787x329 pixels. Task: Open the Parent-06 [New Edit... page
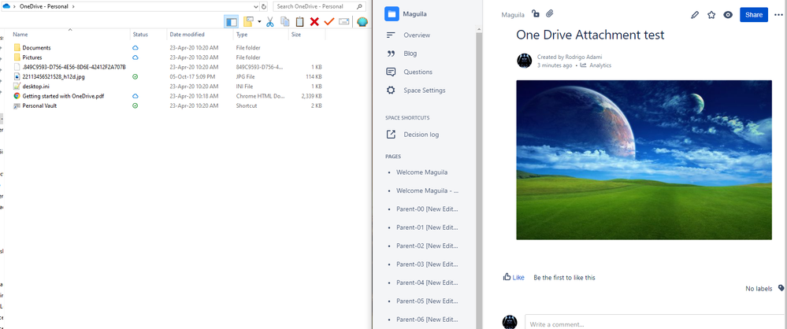pyautogui.click(x=427, y=320)
